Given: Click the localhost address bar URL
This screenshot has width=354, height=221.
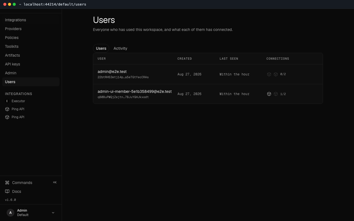Looking at the screenshot, I should [55, 4].
